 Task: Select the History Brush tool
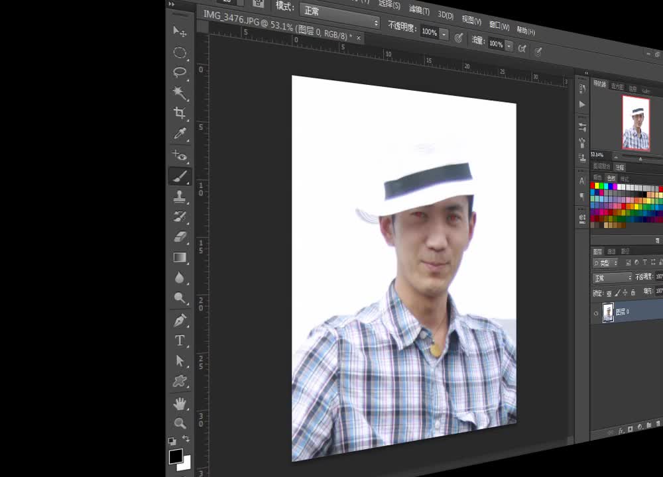tap(180, 217)
